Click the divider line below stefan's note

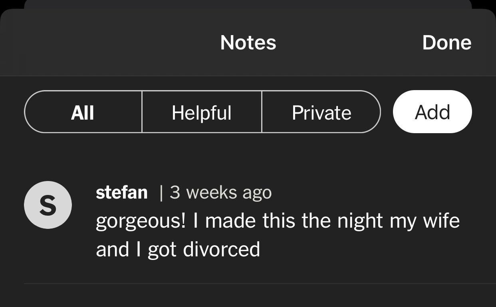coord(260,283)
